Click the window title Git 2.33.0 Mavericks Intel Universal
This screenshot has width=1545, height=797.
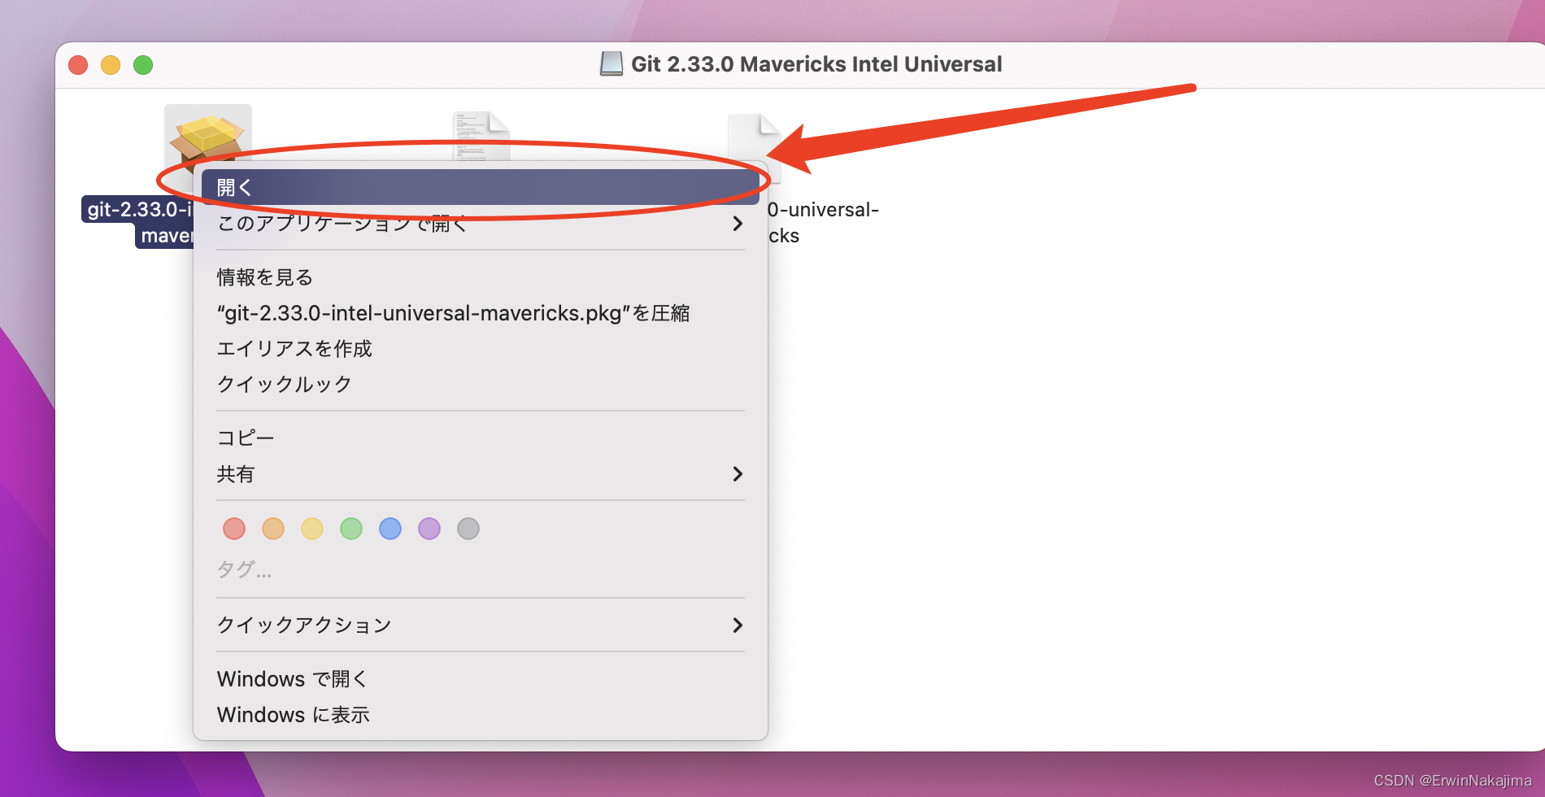[816, 64]
